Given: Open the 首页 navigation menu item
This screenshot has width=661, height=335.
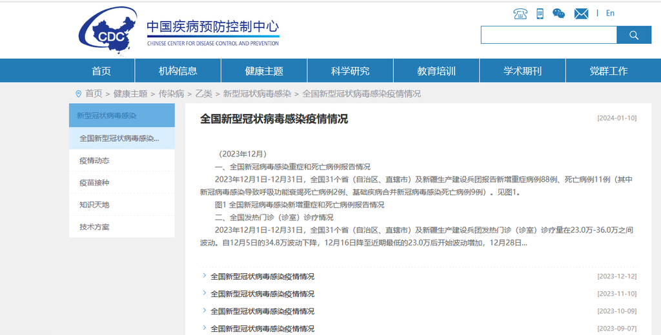Looking at the screenshot, I should tap(101, 71).
